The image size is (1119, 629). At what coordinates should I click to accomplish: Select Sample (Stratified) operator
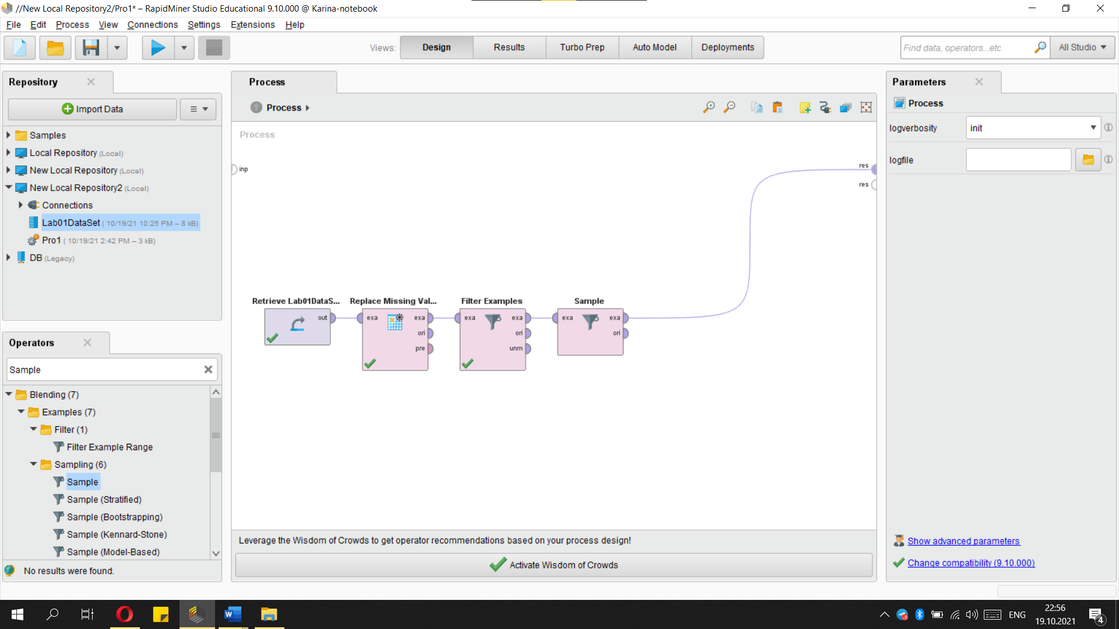tap(104, 499)
